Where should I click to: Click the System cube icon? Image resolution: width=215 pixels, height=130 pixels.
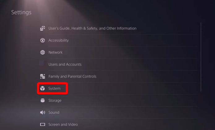coord(43,89)
